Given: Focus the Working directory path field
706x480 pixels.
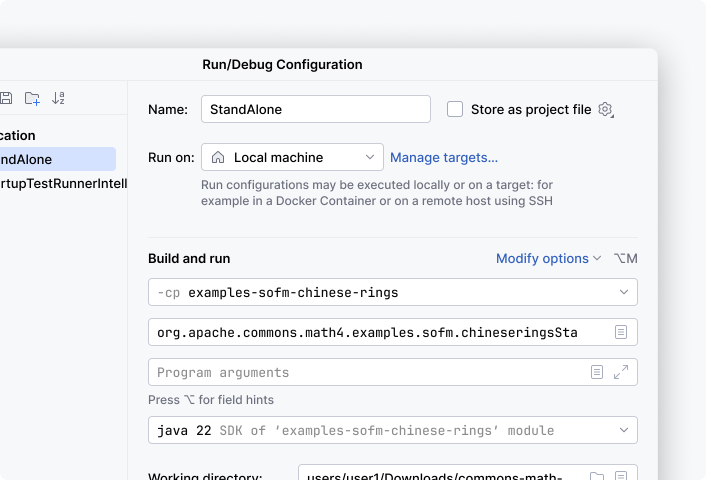Looking at the screenshot, I should coord(440,475).
